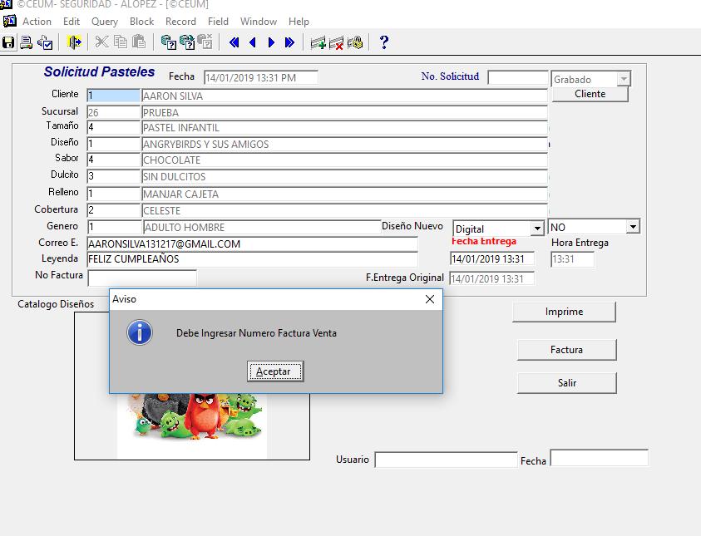Go to next block double-arrow icon
This screenshot has width=701, height=536.
coord(289,42)
